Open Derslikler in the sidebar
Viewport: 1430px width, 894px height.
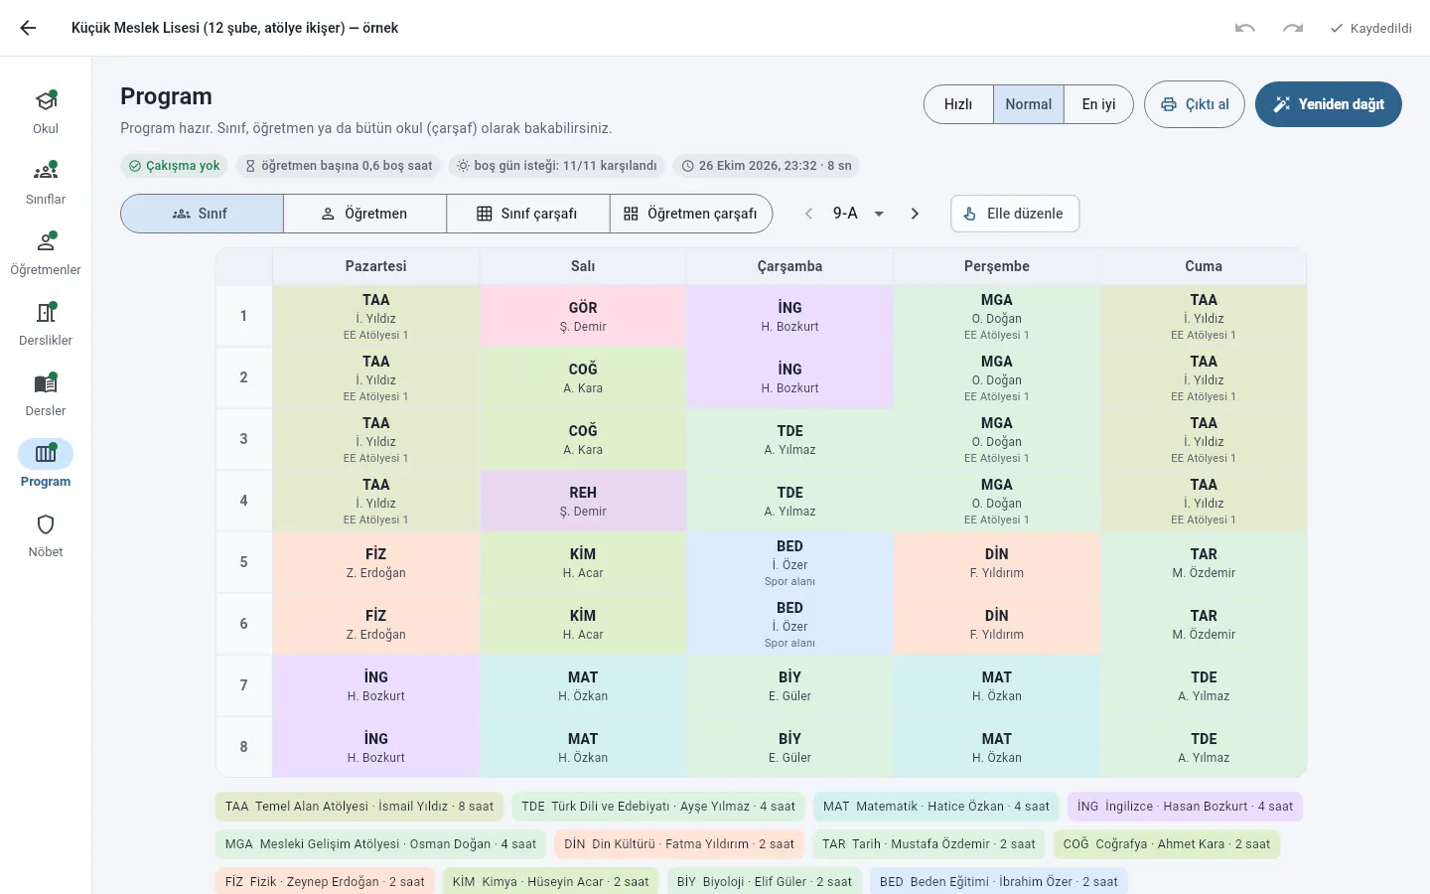(x=46, y=323)
